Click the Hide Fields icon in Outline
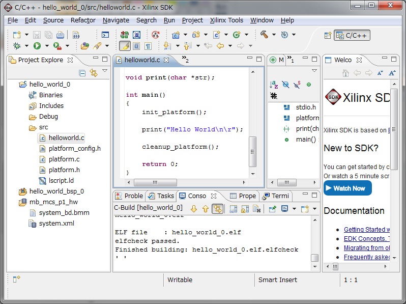This screenshot has width=406, height=304. [x=285, y=85]
